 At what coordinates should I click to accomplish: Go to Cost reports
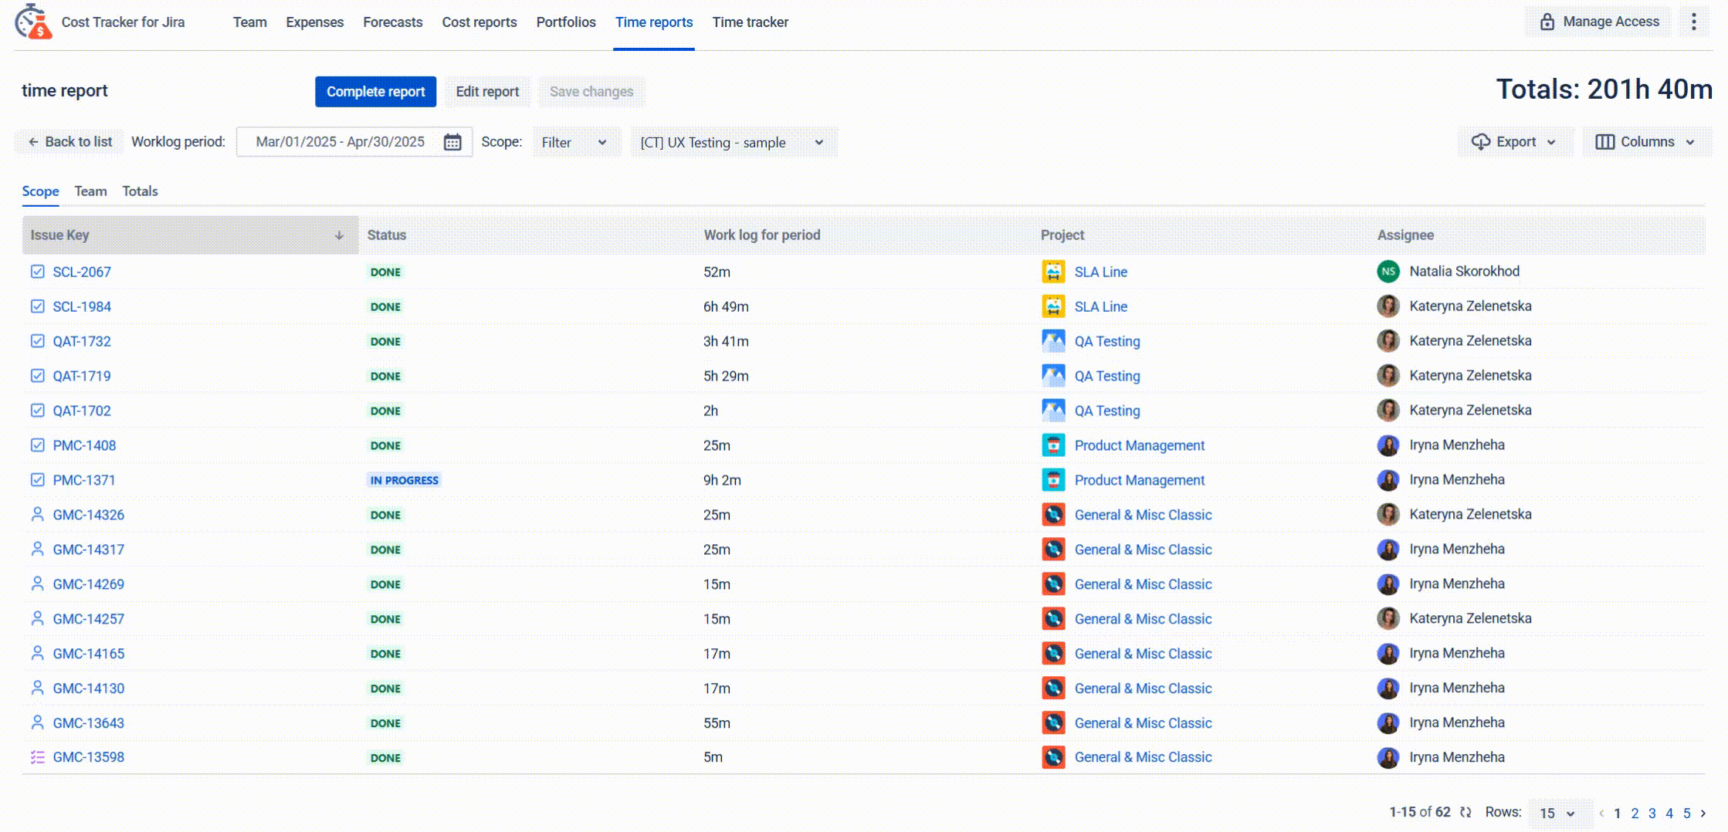(x=479, y=22)
